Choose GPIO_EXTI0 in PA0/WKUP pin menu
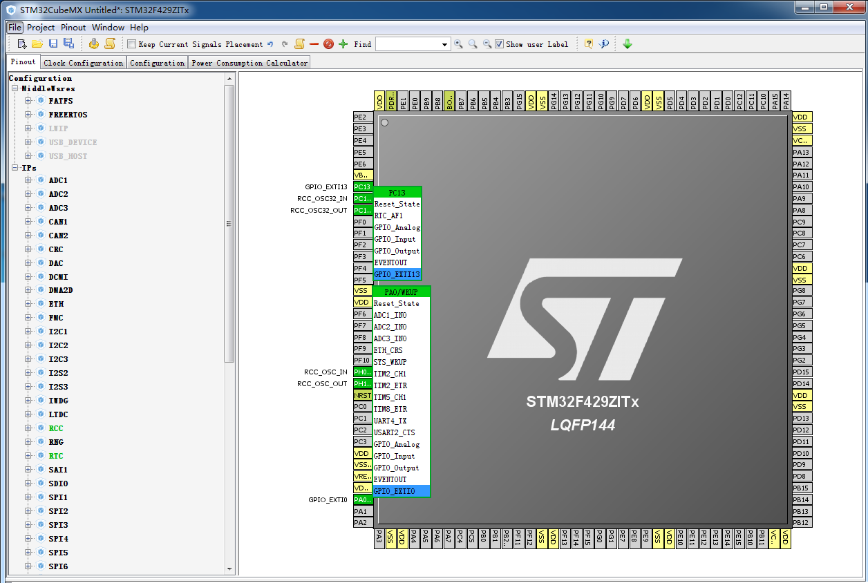The image size is (868, 583). tap(401, 491)
